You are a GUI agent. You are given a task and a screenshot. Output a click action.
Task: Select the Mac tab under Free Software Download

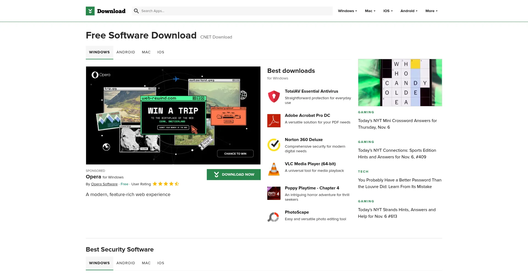pos(146,52)
